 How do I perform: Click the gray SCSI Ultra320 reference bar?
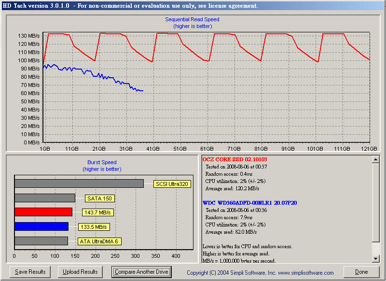click(79, 183)
